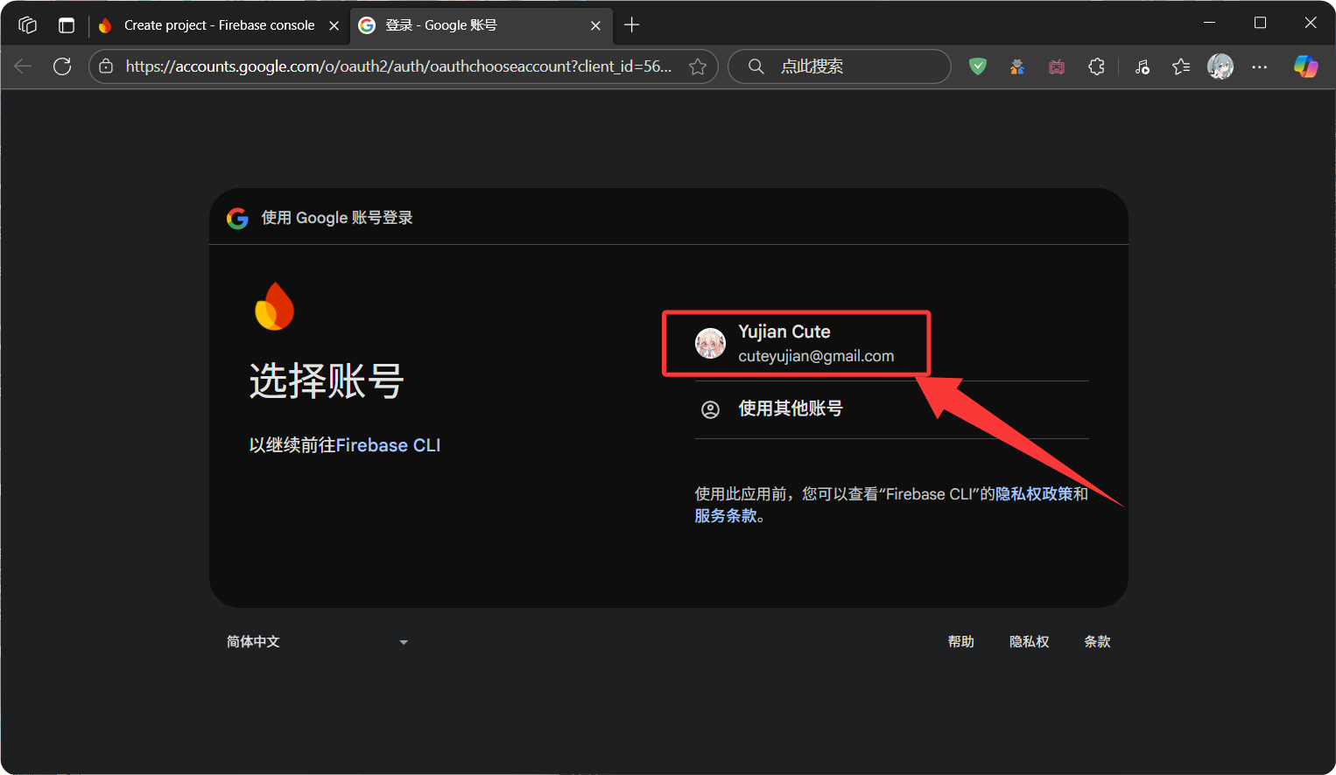The height and width of the screenshot is (775, 1336).
Task: Click the Firebase flame logo
Action: [274, 306]
